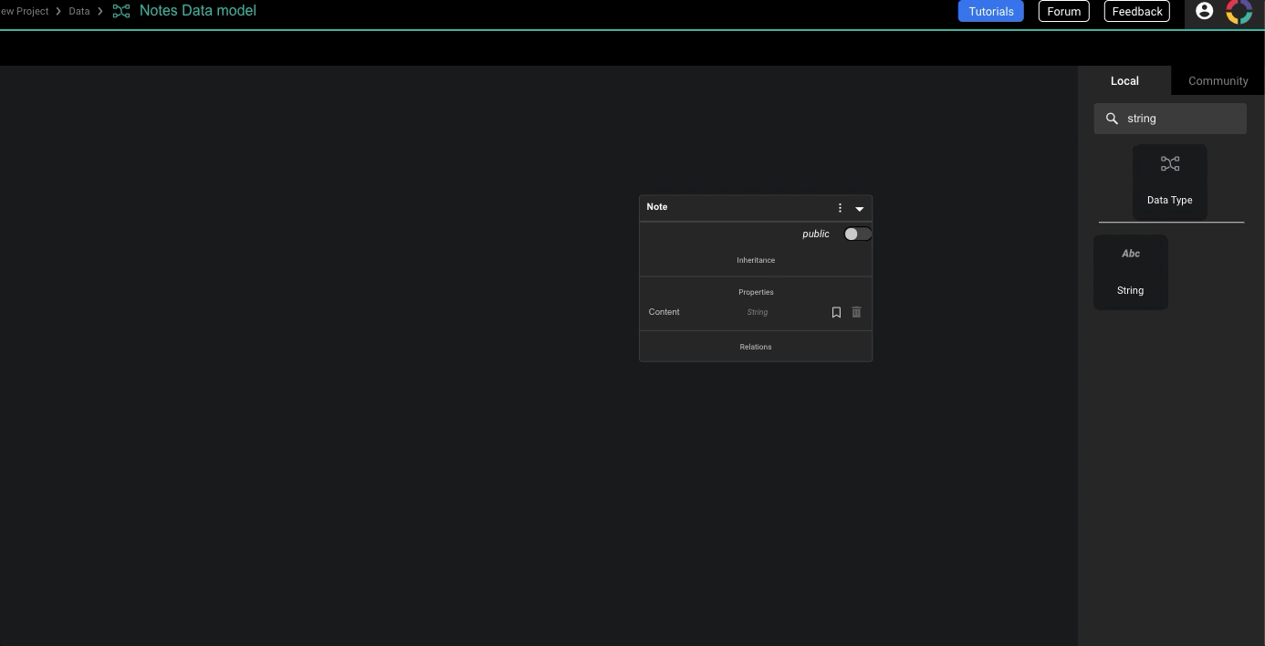Switch to the Community tab
This screenshot has width=1265, height=646.
tap(1218, 80)
